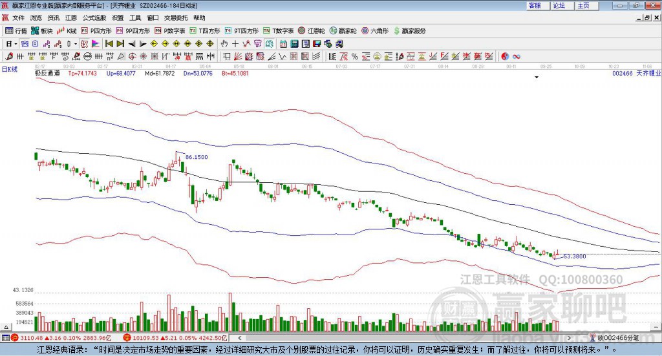Image resolution: width=662 pixels, height=356 pixels.
Task: Select the Gann fan lines tool
Action: coord(238,56)
